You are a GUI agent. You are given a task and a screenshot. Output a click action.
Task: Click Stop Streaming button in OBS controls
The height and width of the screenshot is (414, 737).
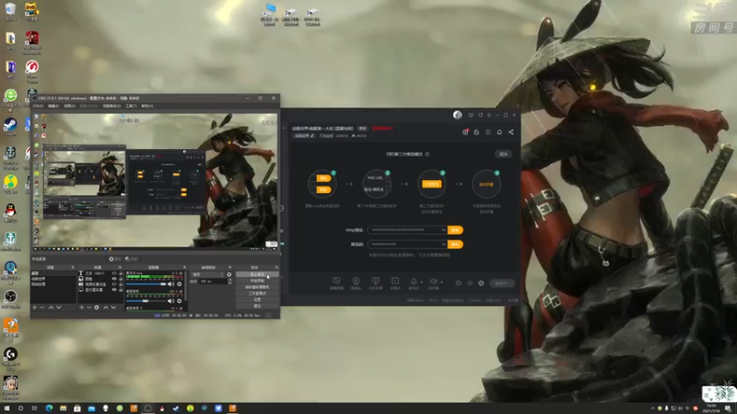257,274
